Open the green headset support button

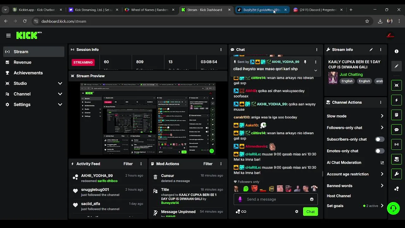coord(393,208)
